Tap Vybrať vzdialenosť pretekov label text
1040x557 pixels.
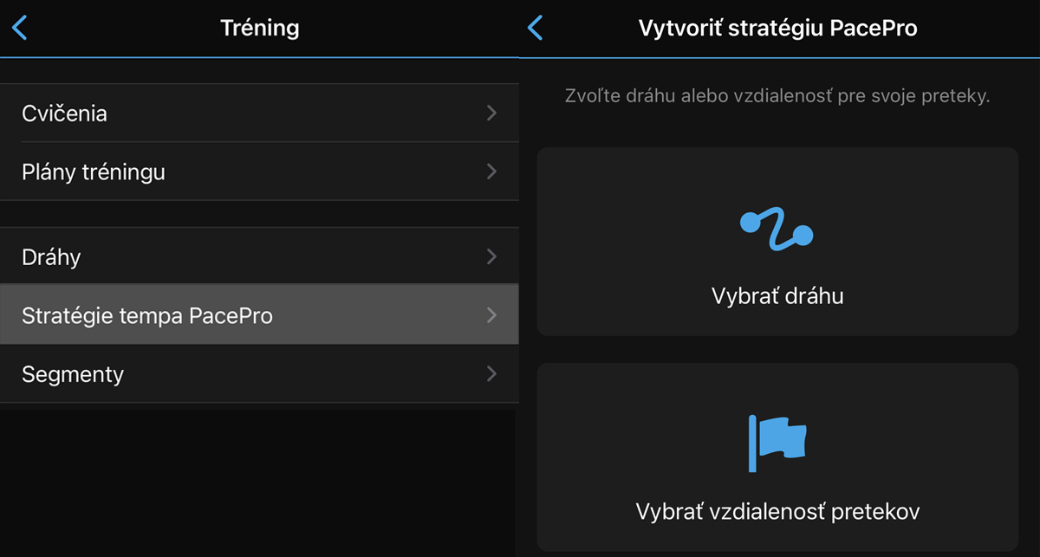pyautogui.click(x=777, y=511)
